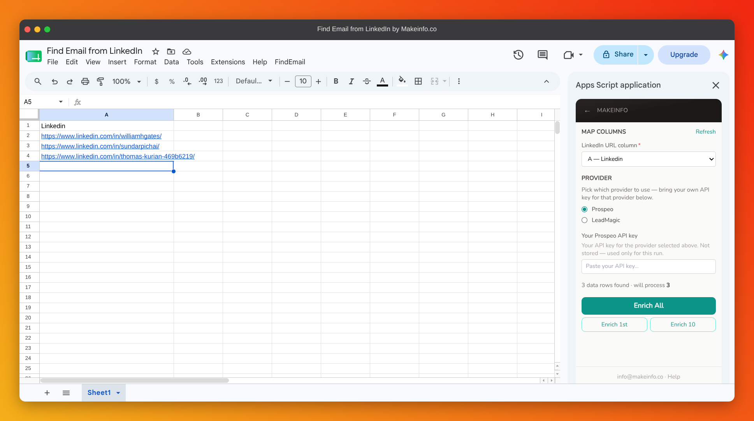
Task: Click the Enrich 10 button
Action: (x=683, y=324)
